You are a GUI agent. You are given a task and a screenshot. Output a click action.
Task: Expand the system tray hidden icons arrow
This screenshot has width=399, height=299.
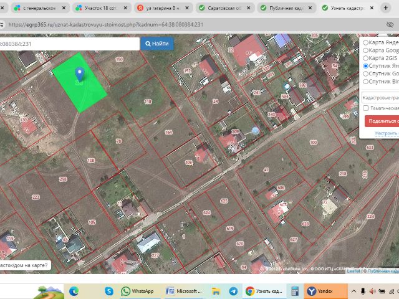click(353, 291)
